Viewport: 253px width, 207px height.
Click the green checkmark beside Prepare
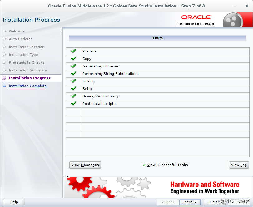[x=74, y=51]
